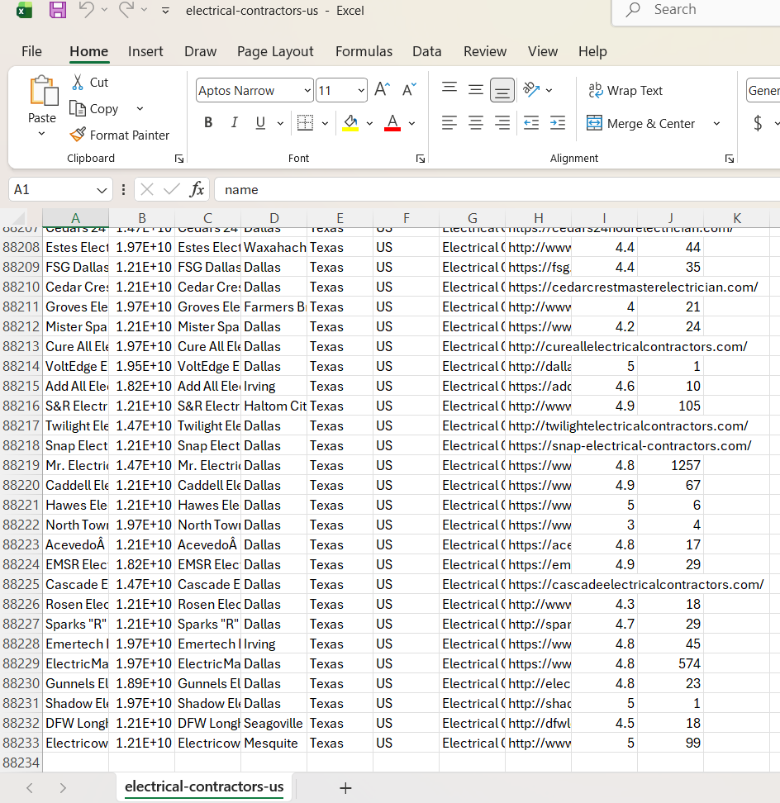The width and height of the screenshot is (780, 803).
Task: Click formula bar Enter checkmark icon
Action: (x=172, y=190)
